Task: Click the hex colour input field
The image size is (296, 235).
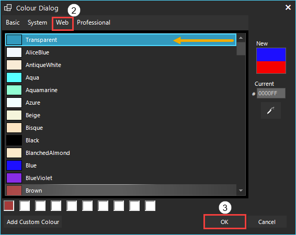Action: 271,93
